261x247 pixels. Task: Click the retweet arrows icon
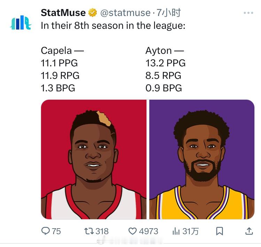89,231
